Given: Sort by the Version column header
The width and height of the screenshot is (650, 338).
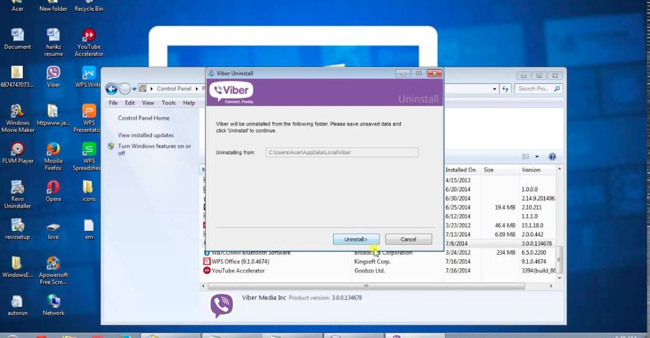Looking at the screenshot, I should tap(531, 170).
